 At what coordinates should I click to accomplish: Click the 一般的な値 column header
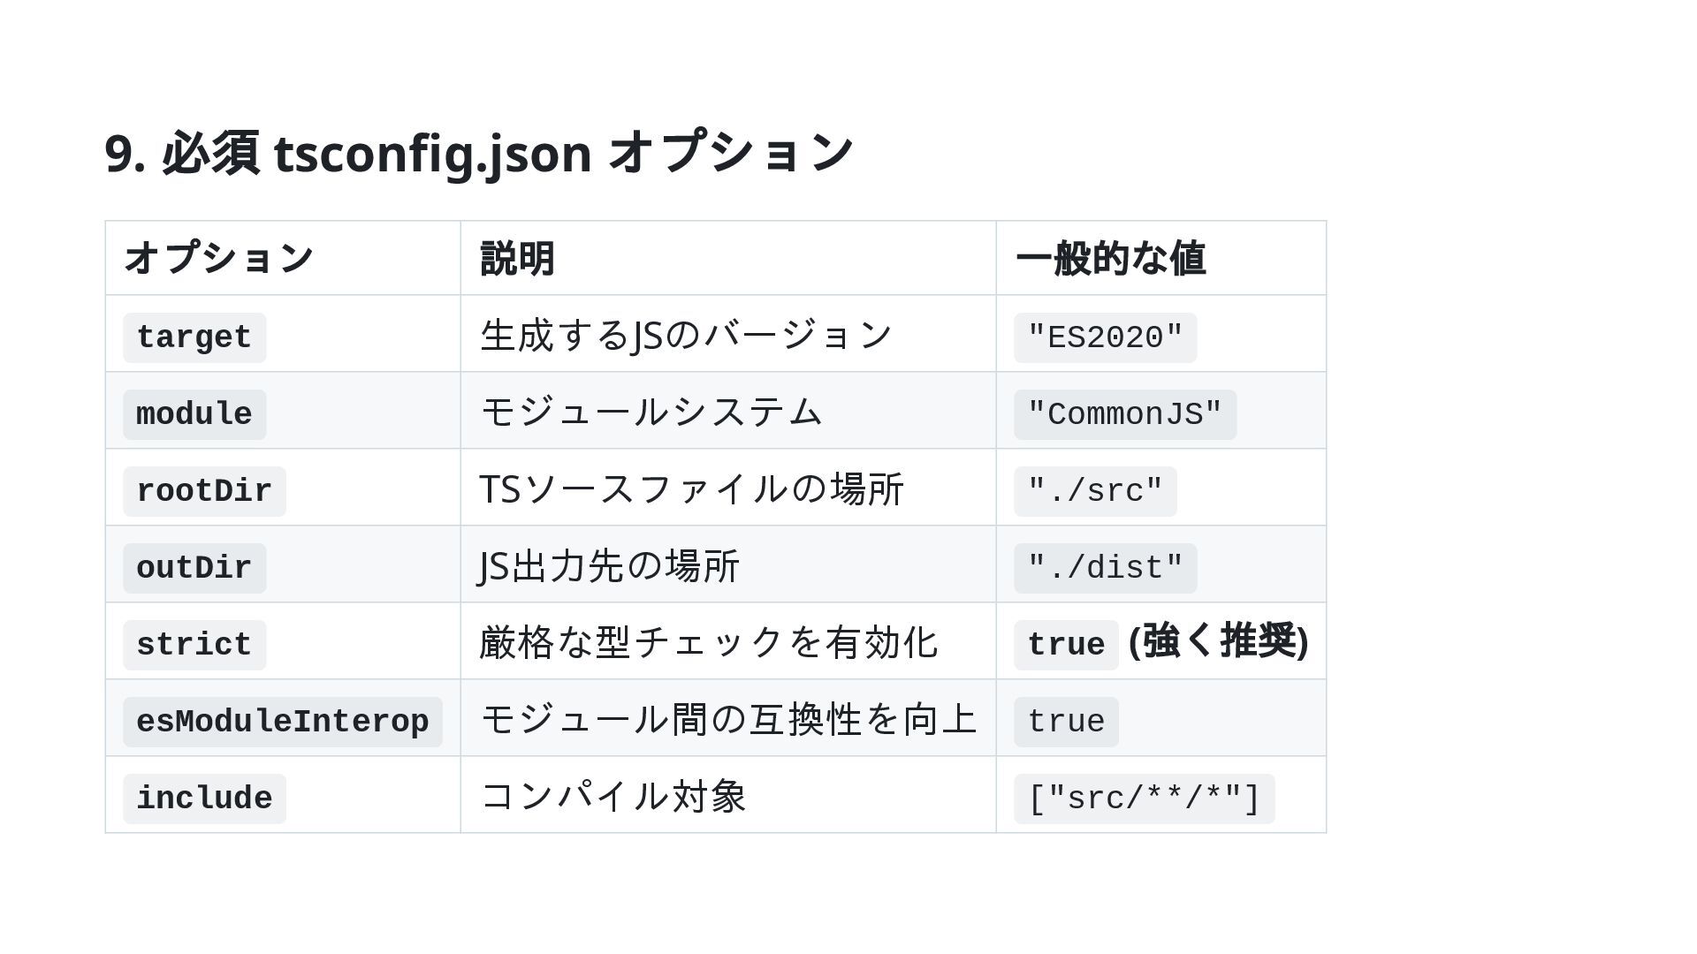click(1110, 259)
